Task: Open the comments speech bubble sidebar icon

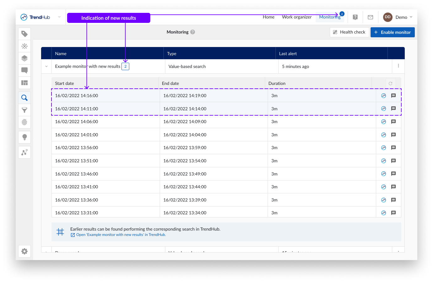Action: 24,70
